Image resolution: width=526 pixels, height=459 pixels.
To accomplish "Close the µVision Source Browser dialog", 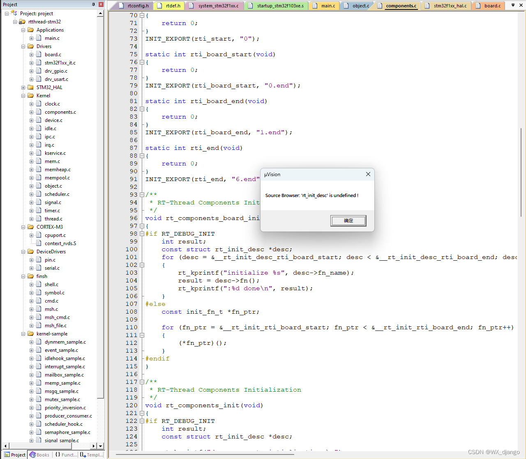I will point(368,174).
